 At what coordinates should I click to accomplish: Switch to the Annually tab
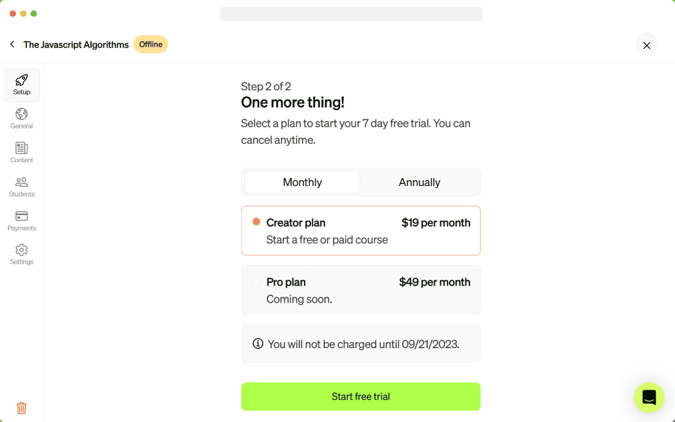tap(420, 182)
